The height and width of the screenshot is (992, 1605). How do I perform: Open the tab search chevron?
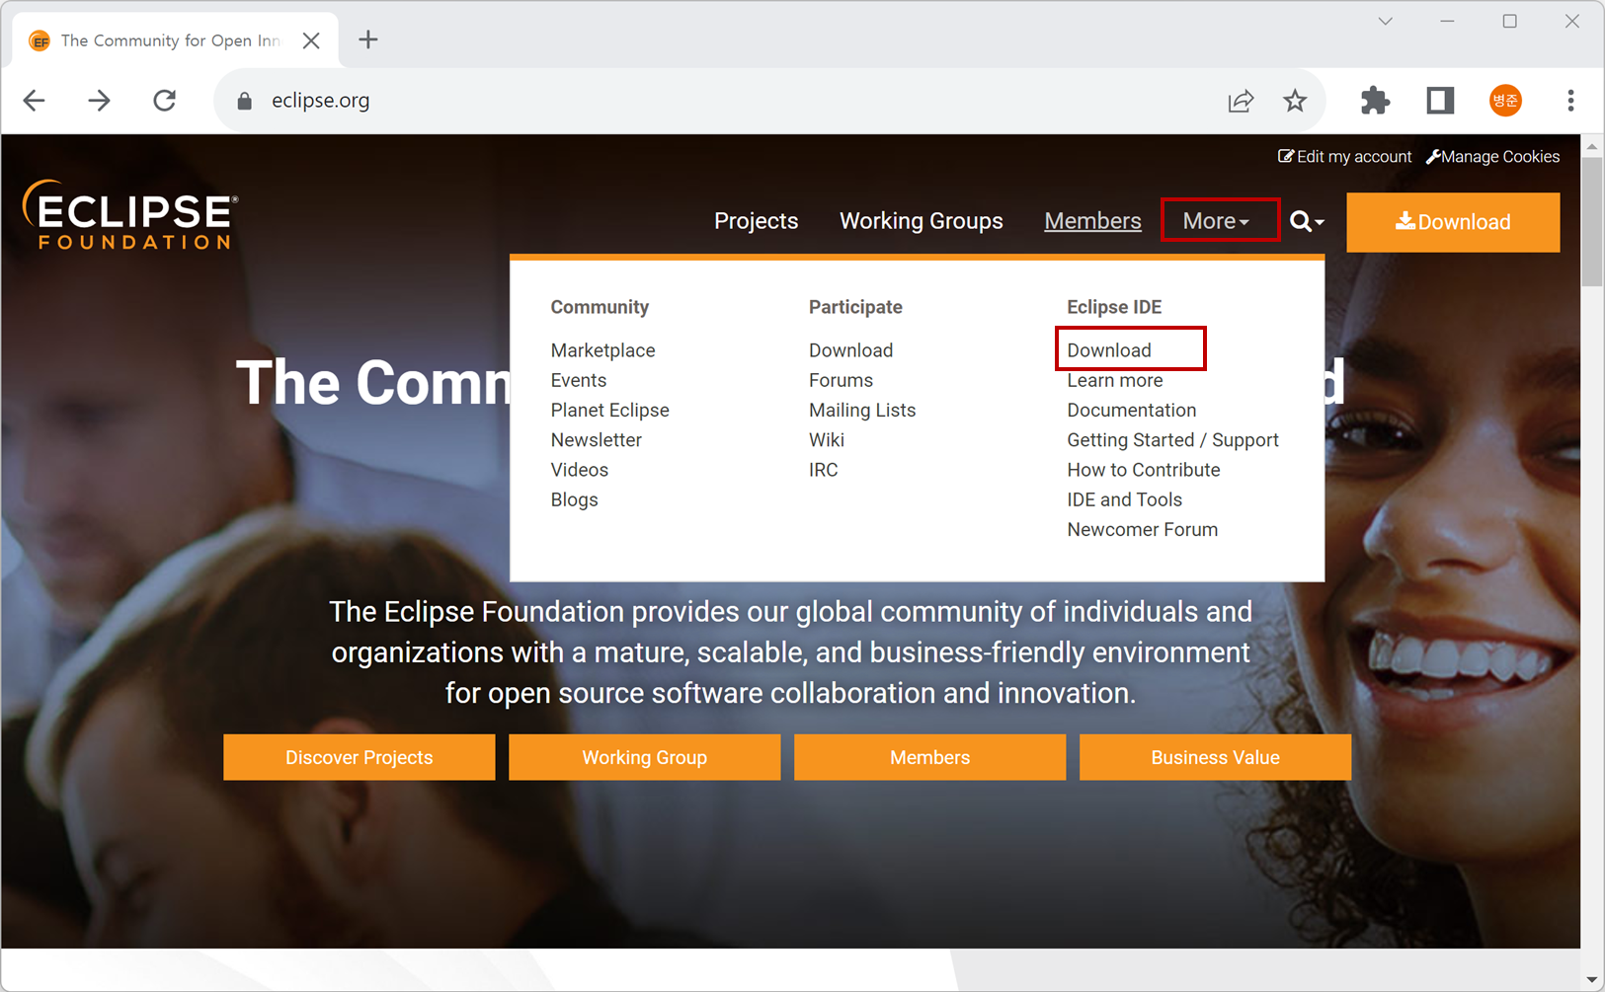click(1386, 21)
